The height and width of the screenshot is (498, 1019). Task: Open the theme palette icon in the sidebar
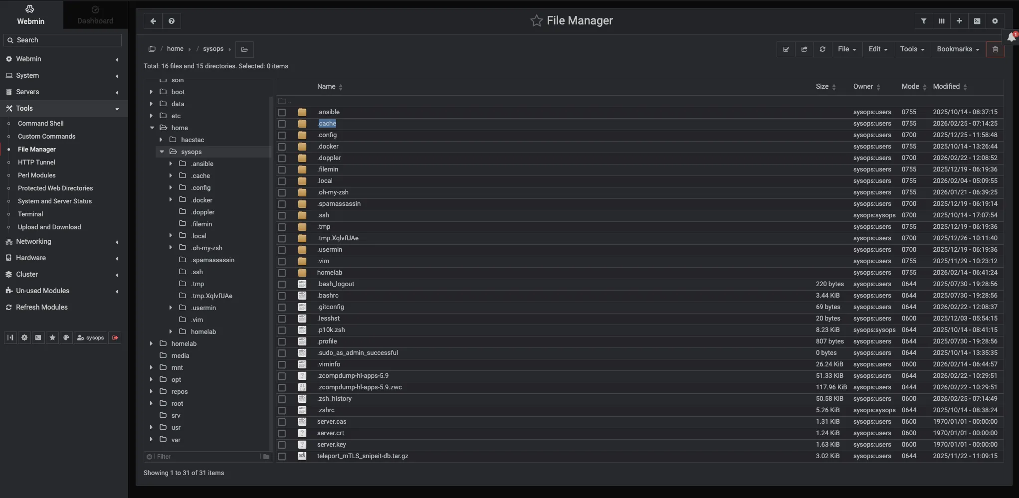[66, 338]
